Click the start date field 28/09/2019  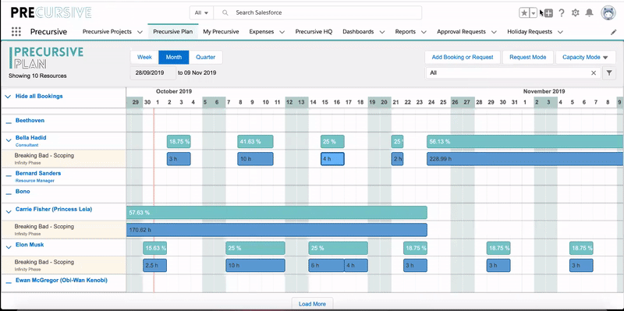click(153, 73)
